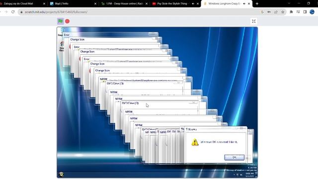Click the yellow warning triangle icon

tap(195, 142)
